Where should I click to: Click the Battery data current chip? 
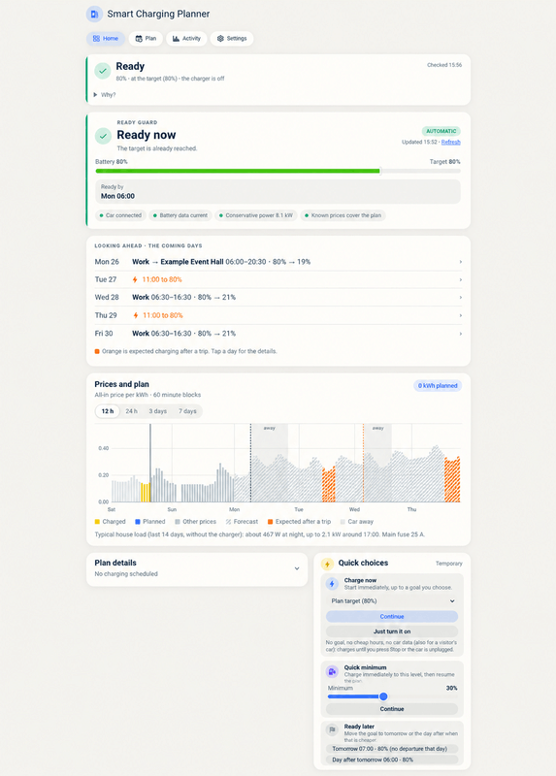point(180,215)
